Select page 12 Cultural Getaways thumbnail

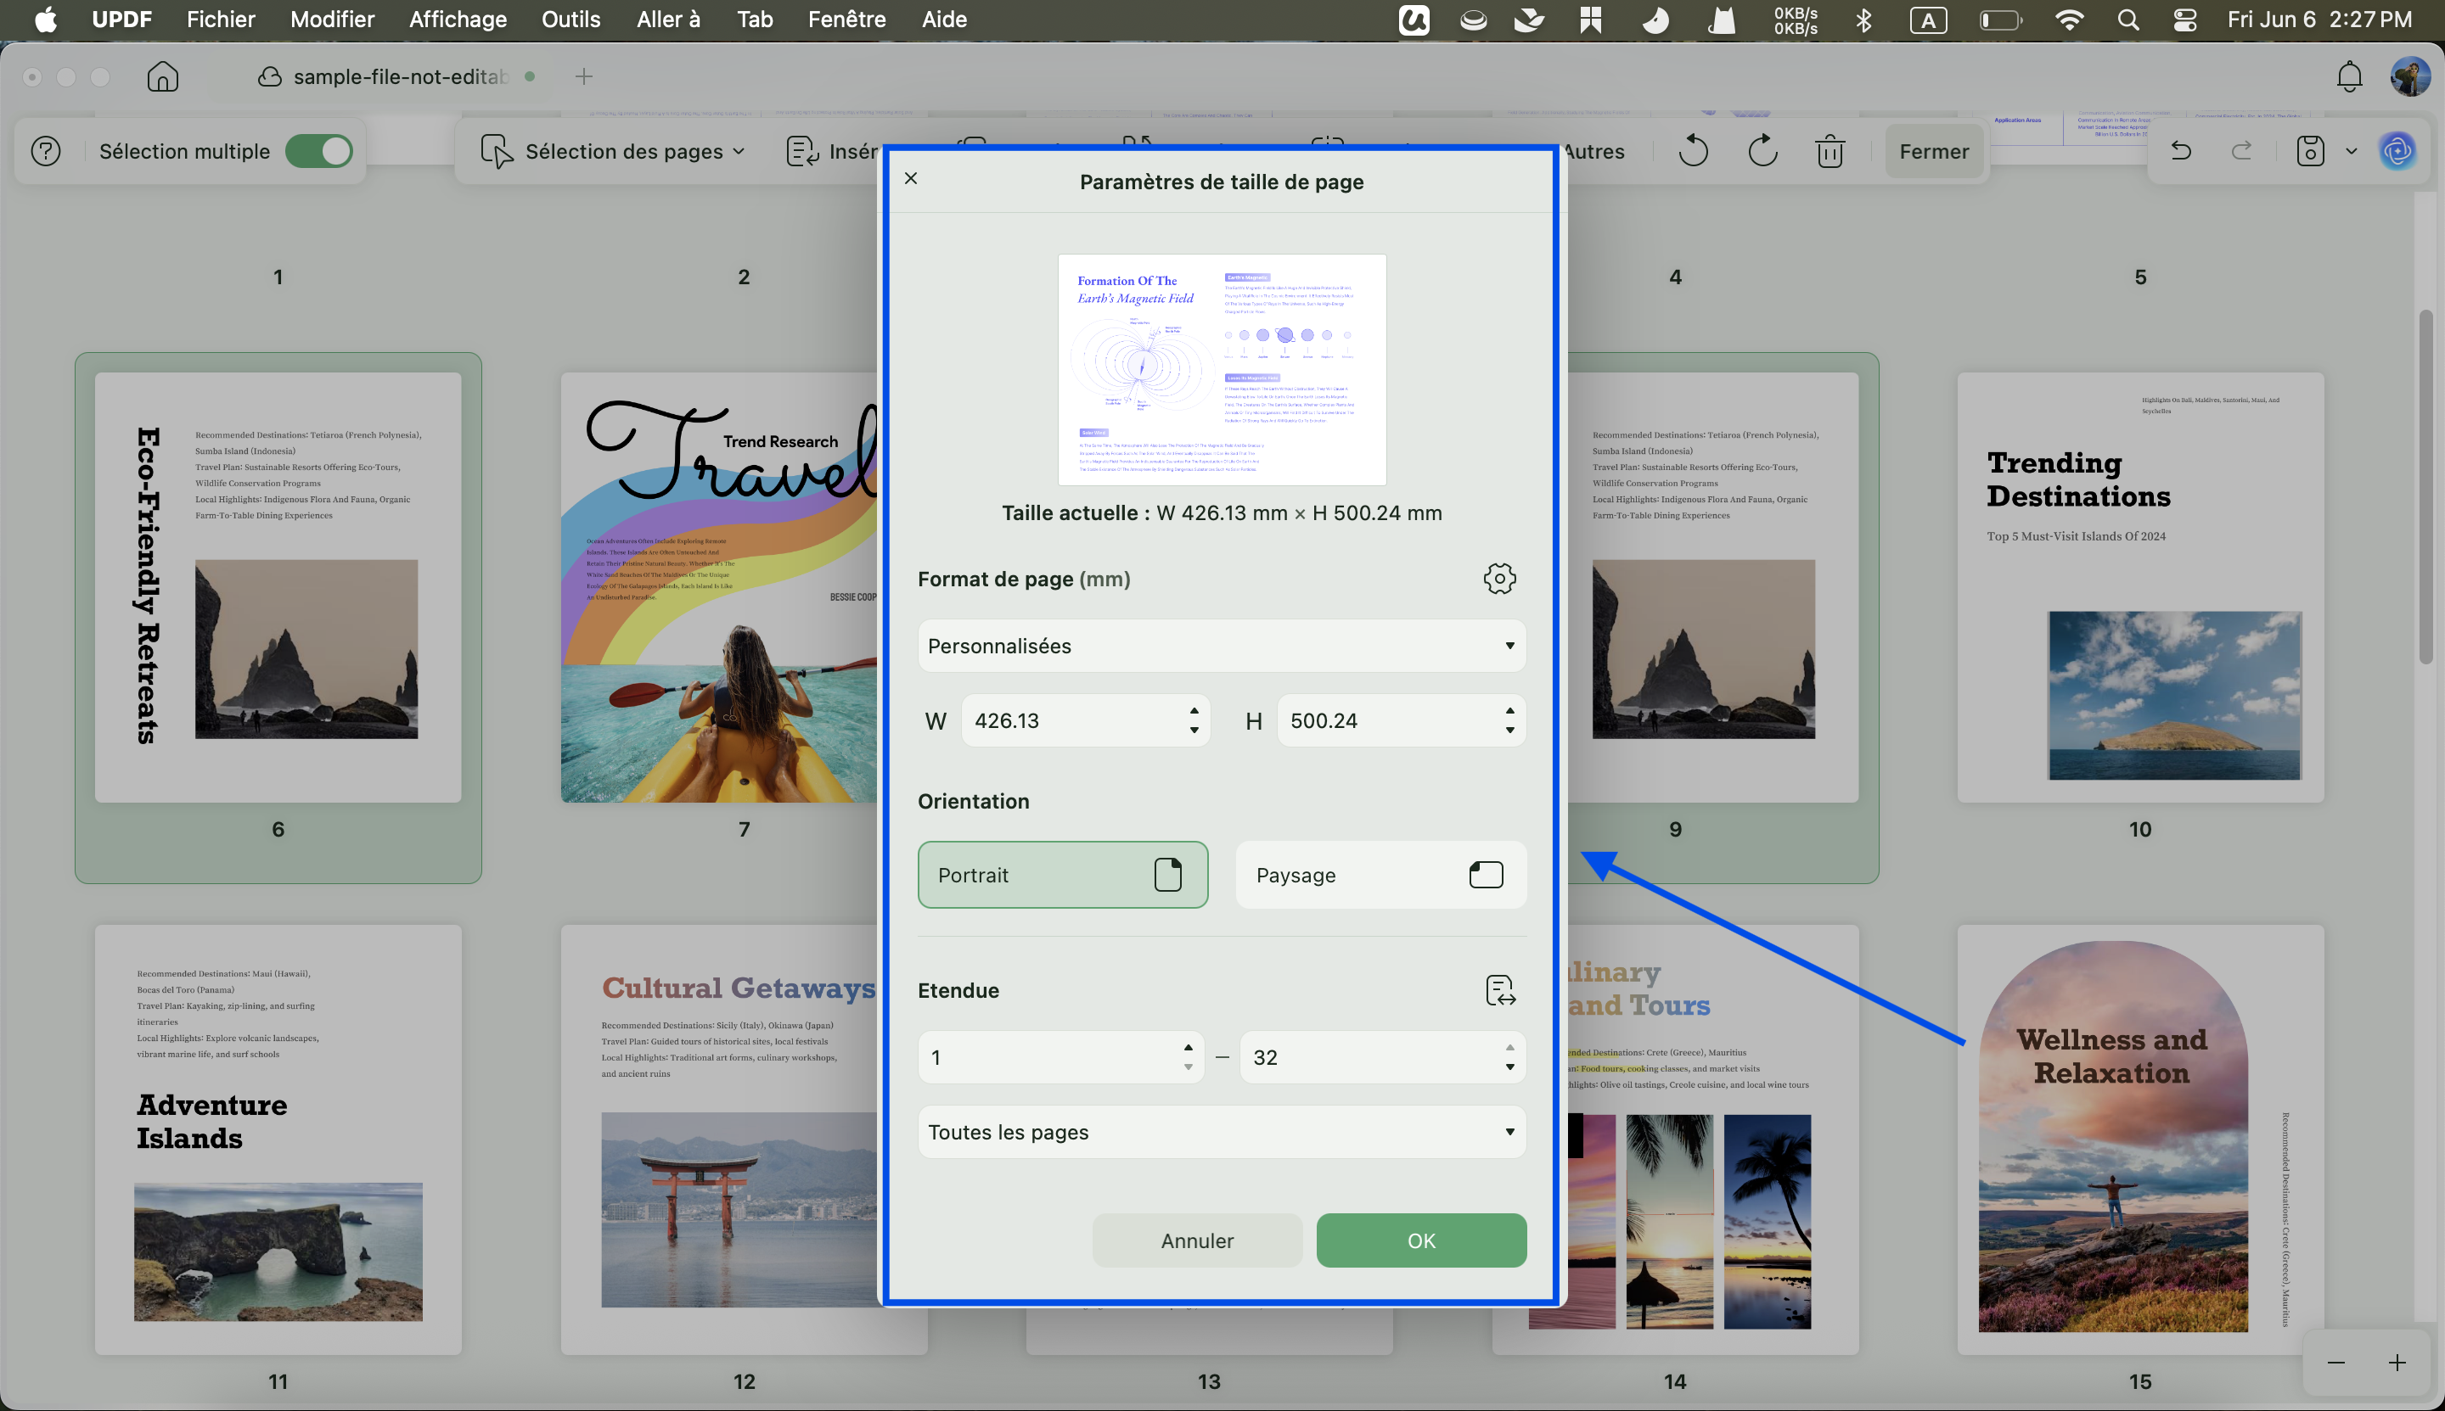point(719,1139)
